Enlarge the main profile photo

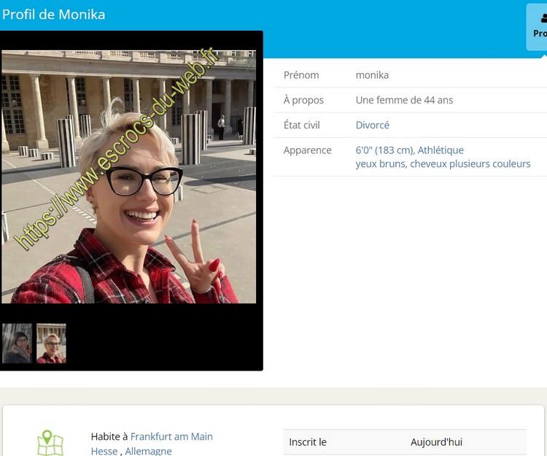coord(128,177)
